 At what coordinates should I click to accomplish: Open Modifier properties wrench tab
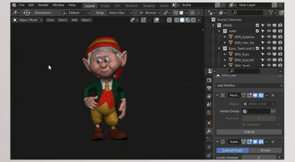pos(209,131)
